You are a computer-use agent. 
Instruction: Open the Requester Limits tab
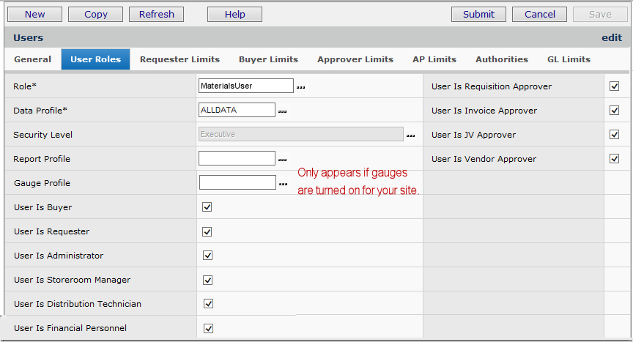179,59
